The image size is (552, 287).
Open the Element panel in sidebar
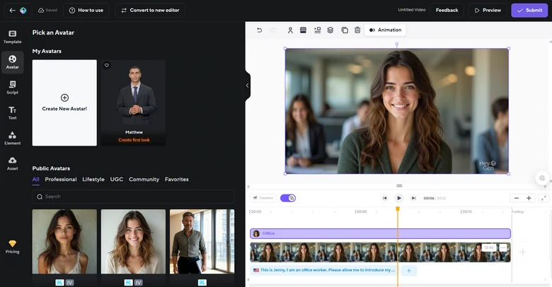pyautogui.click(x=12, y=138)
